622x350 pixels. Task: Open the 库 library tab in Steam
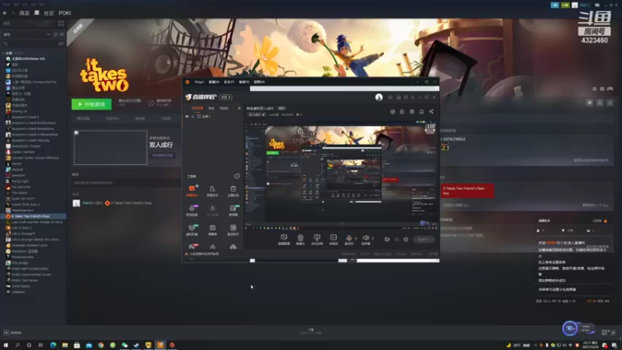37,13
